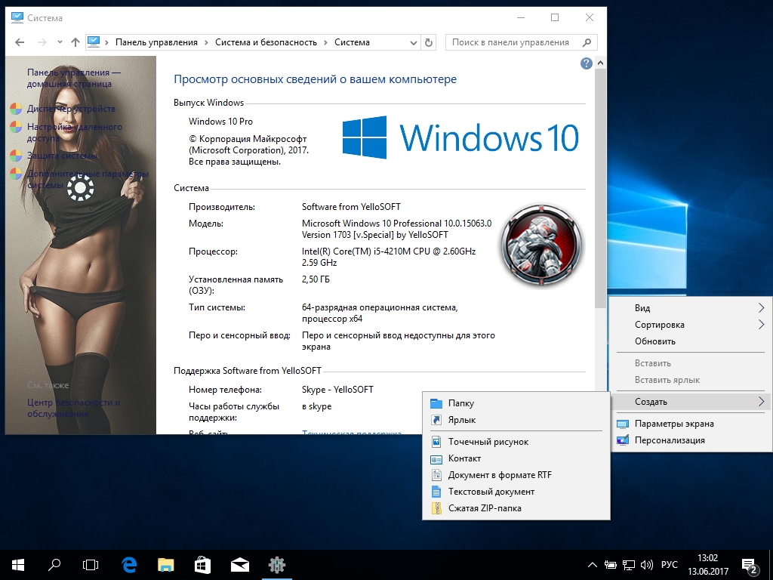Expand the Вид submenu
This screenshot has height=580, width=773.
(x=691, y=308)
